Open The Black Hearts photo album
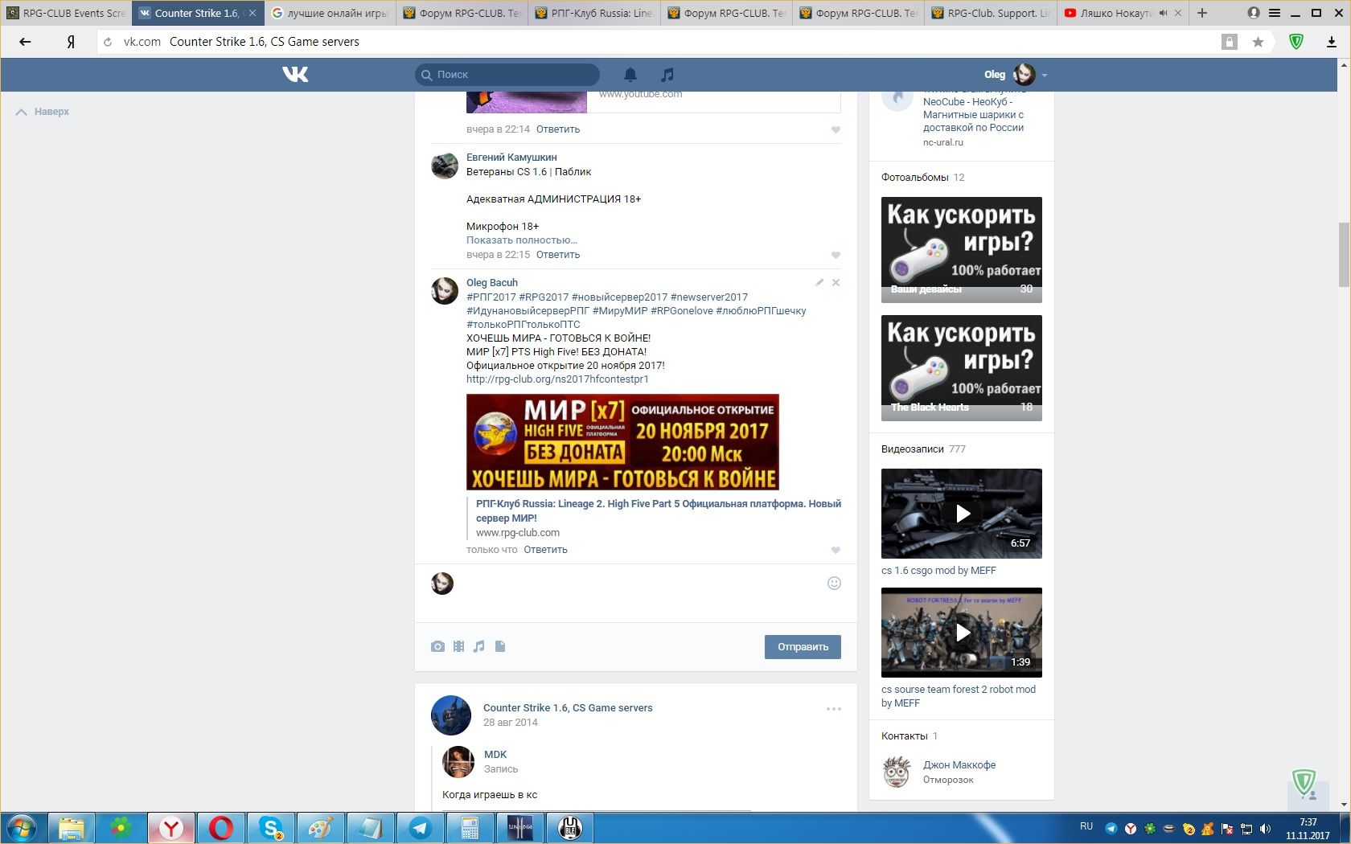Viewport: 1351px width, 844px height. point(962,368)
